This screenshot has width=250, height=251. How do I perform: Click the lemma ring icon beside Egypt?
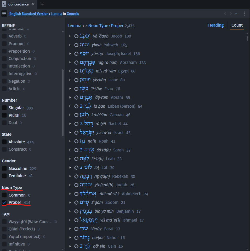pyautogui.click(x=76, y=71)
